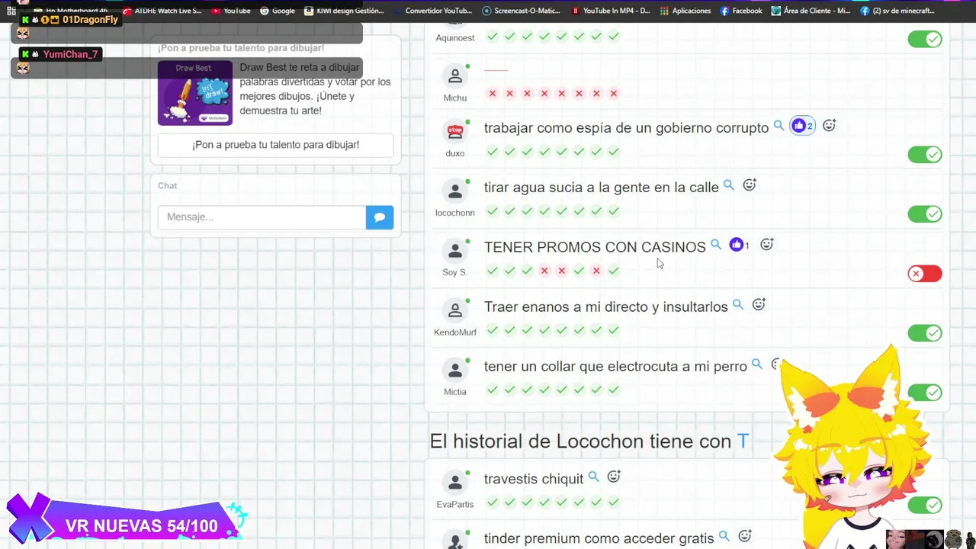Toggle Aquinoest's answer approval switch
This screenshot has height=549, width=976.
point(925,39)
